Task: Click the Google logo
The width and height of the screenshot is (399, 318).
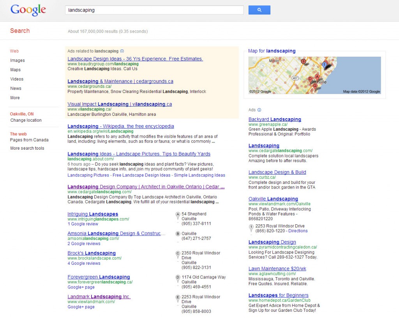Action: tap(28, 10)
